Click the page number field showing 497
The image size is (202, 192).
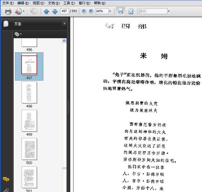tap(64, 11)
